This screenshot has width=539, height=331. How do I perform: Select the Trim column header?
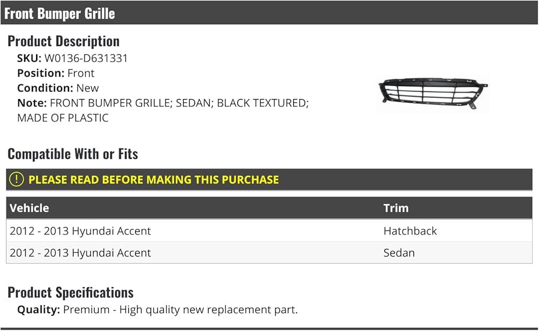(x=396, y=208)
